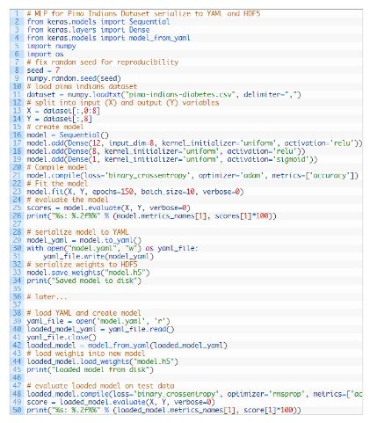The width and height of the screenshot is (370, 423).
Task: Click 'from keras.layers import Dense' line
Action: point(88,30)
